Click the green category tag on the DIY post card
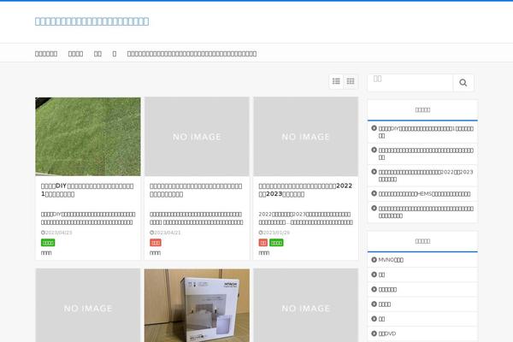This screenshot has height=342, width=513. coord(48,243)
